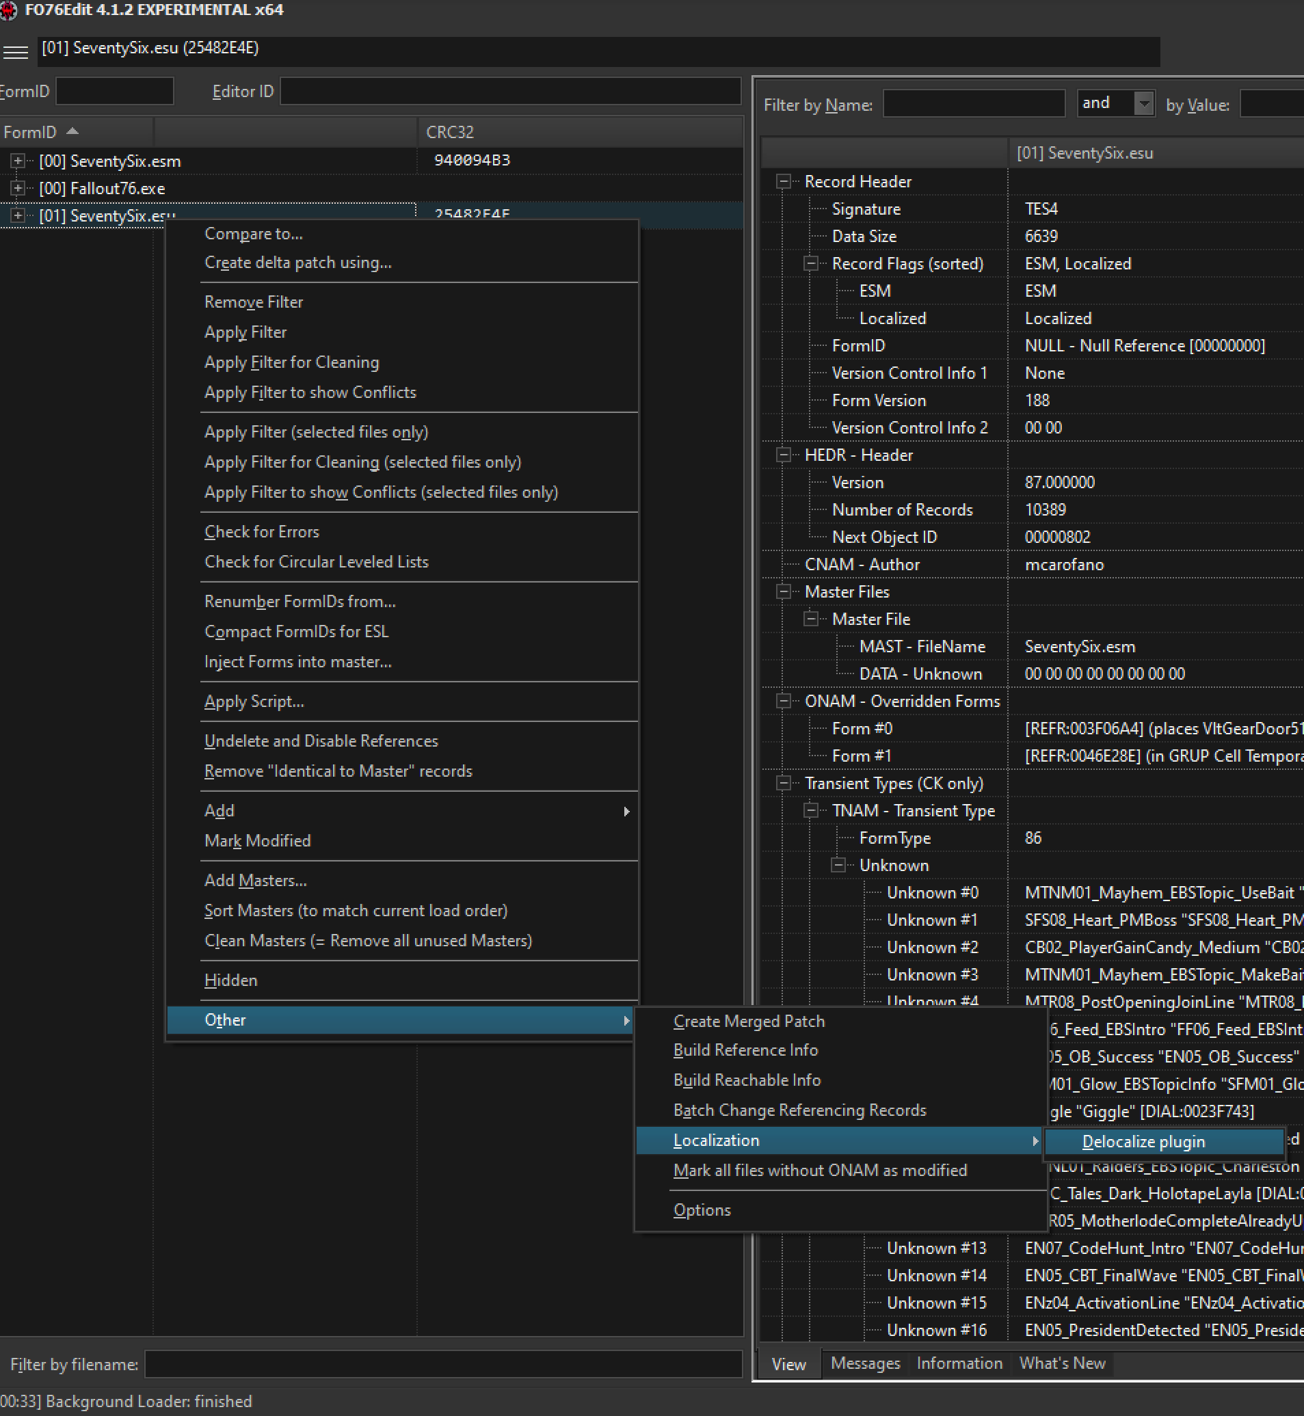Click the CRC32 column header
Image resolution: width=1304 pixels, height=1416 pixels.
(x=449, y=132)
